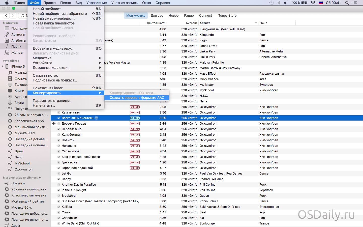The image size is (363, 227).
Task: Expand the Медиатека submenu
Action: pos(100,58)
